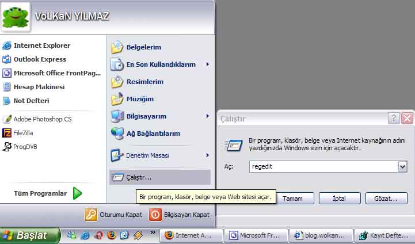The height and width of the screenshot is (244, 415).
Task: Switch to Microsoft Fr... taskbar window
Action: coord(256,235)
